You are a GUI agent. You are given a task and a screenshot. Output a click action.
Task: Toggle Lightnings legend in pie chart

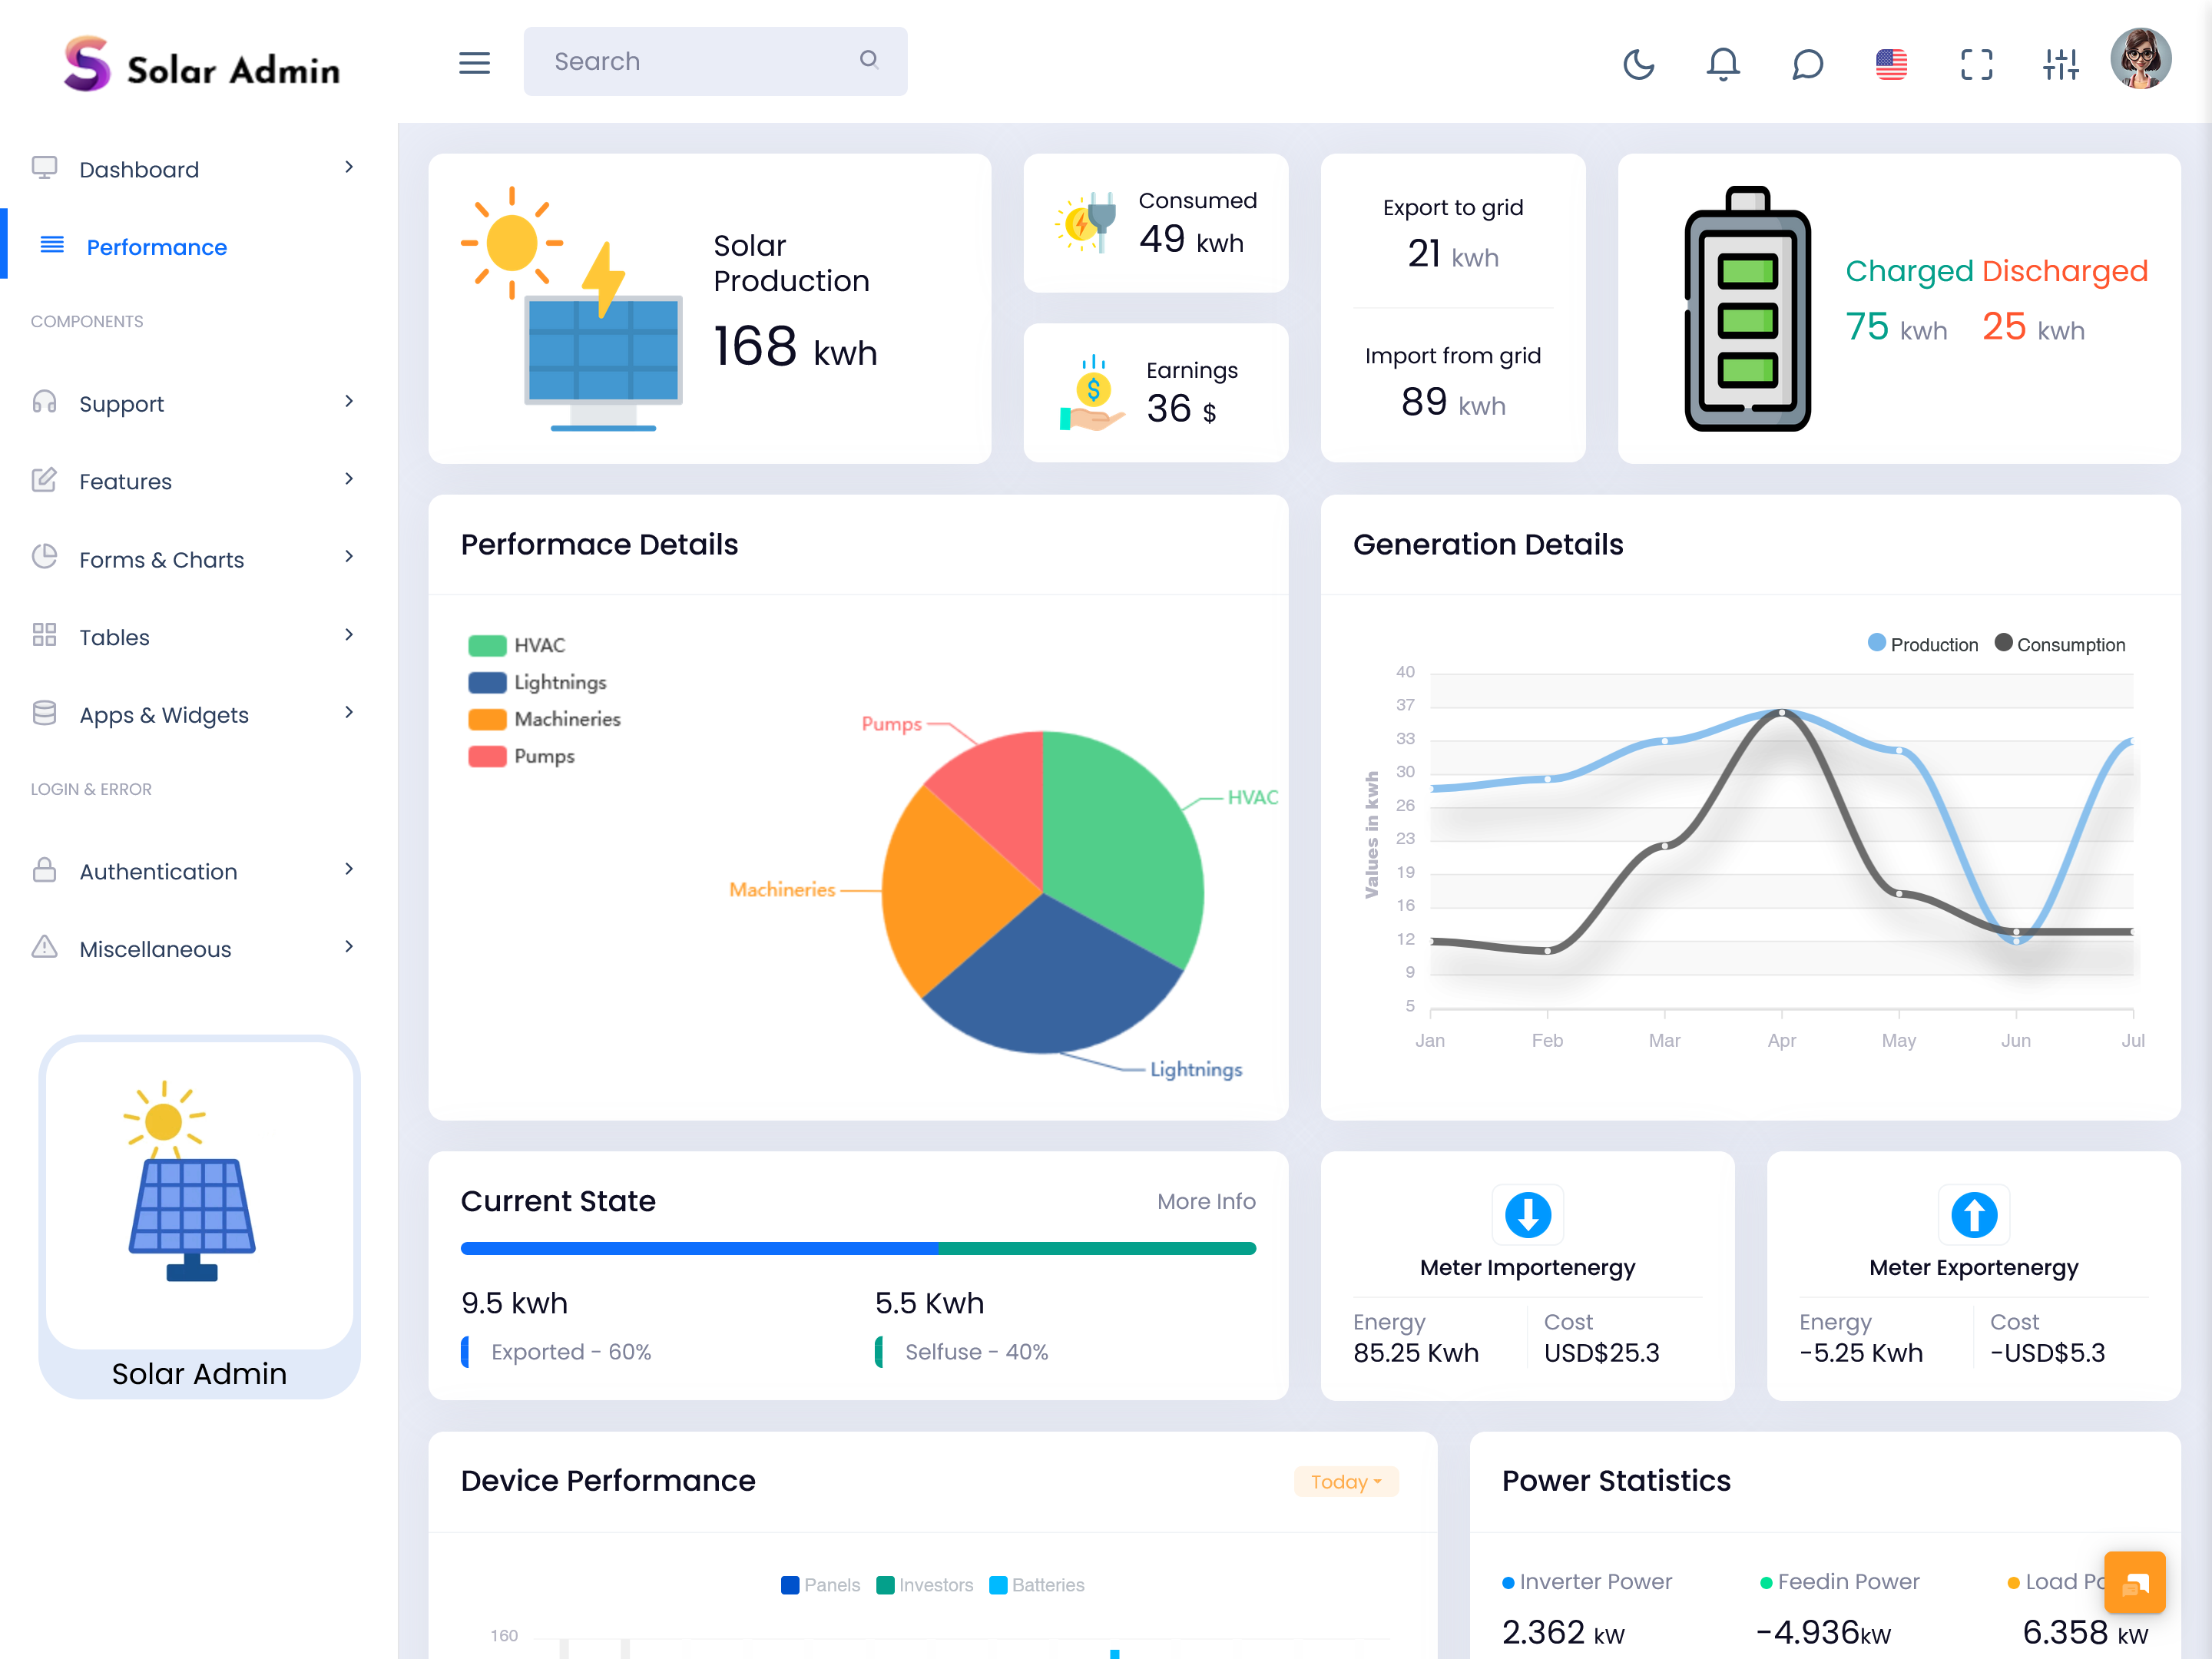[538, 682]
